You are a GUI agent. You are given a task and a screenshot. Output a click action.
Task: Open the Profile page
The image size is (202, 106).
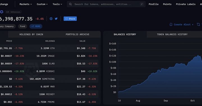(x=153, y=4)
